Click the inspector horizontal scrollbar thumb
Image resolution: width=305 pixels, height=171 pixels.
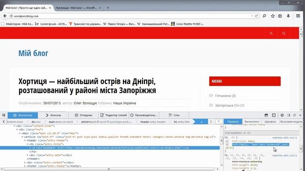(109, 169)
